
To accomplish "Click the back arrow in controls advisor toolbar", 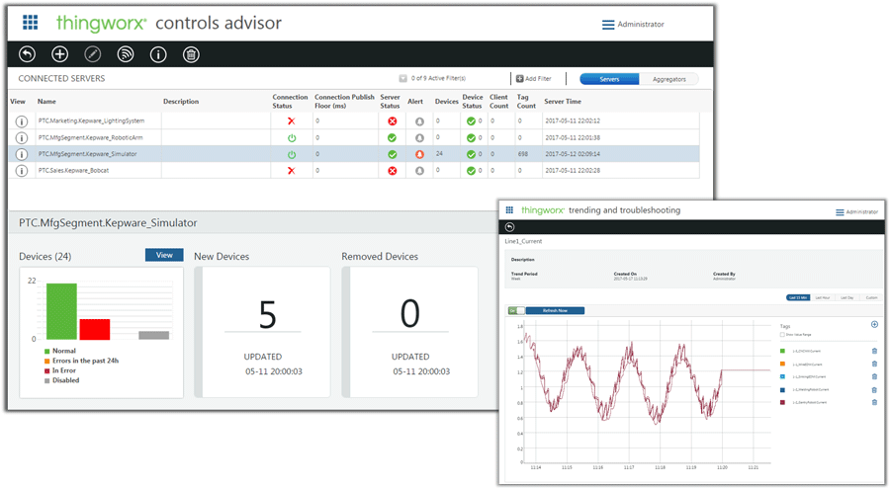I will click(28, 54).
